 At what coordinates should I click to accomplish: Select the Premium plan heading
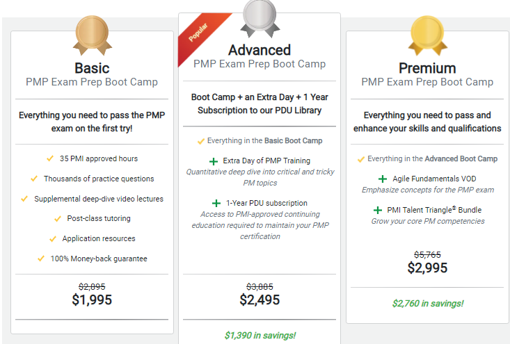[x=427, y=68]
